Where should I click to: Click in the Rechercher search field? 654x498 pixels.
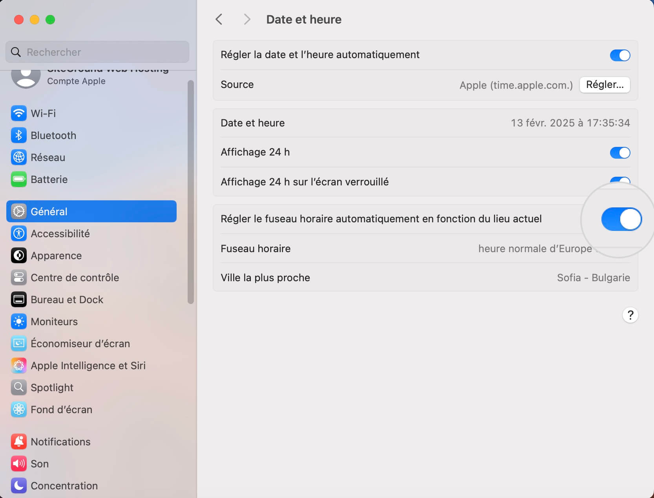(x=97, y=52)
